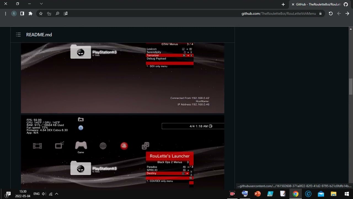Open the zoom magnifier in address bar
Image resolution: width=353 pixels, height=199 pixels.
[57, 14]
